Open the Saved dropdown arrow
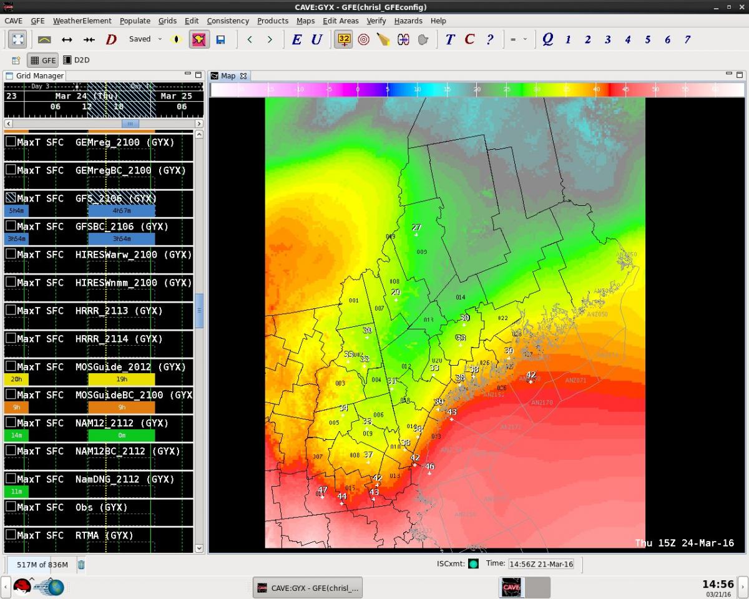This screenshot has width=749, height=599. (160, 39)
